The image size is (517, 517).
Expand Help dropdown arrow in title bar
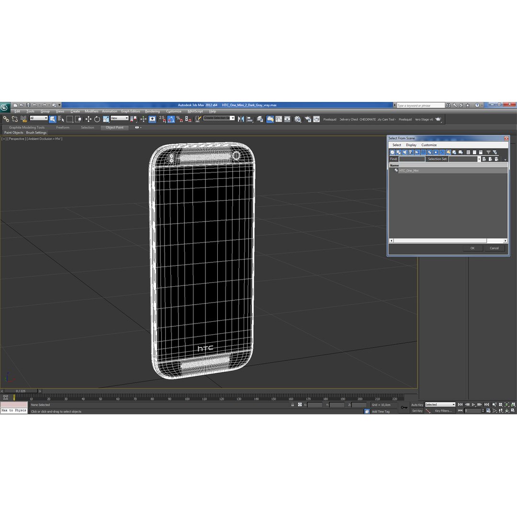pos(482,105)
